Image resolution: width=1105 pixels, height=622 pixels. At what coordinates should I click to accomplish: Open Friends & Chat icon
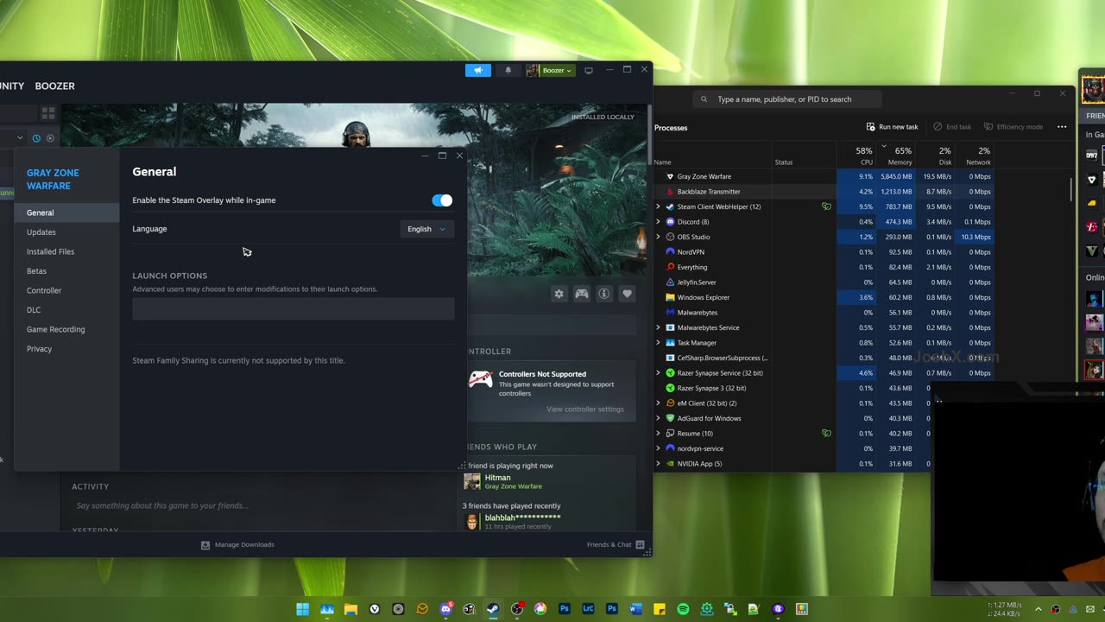coord(640,545)
